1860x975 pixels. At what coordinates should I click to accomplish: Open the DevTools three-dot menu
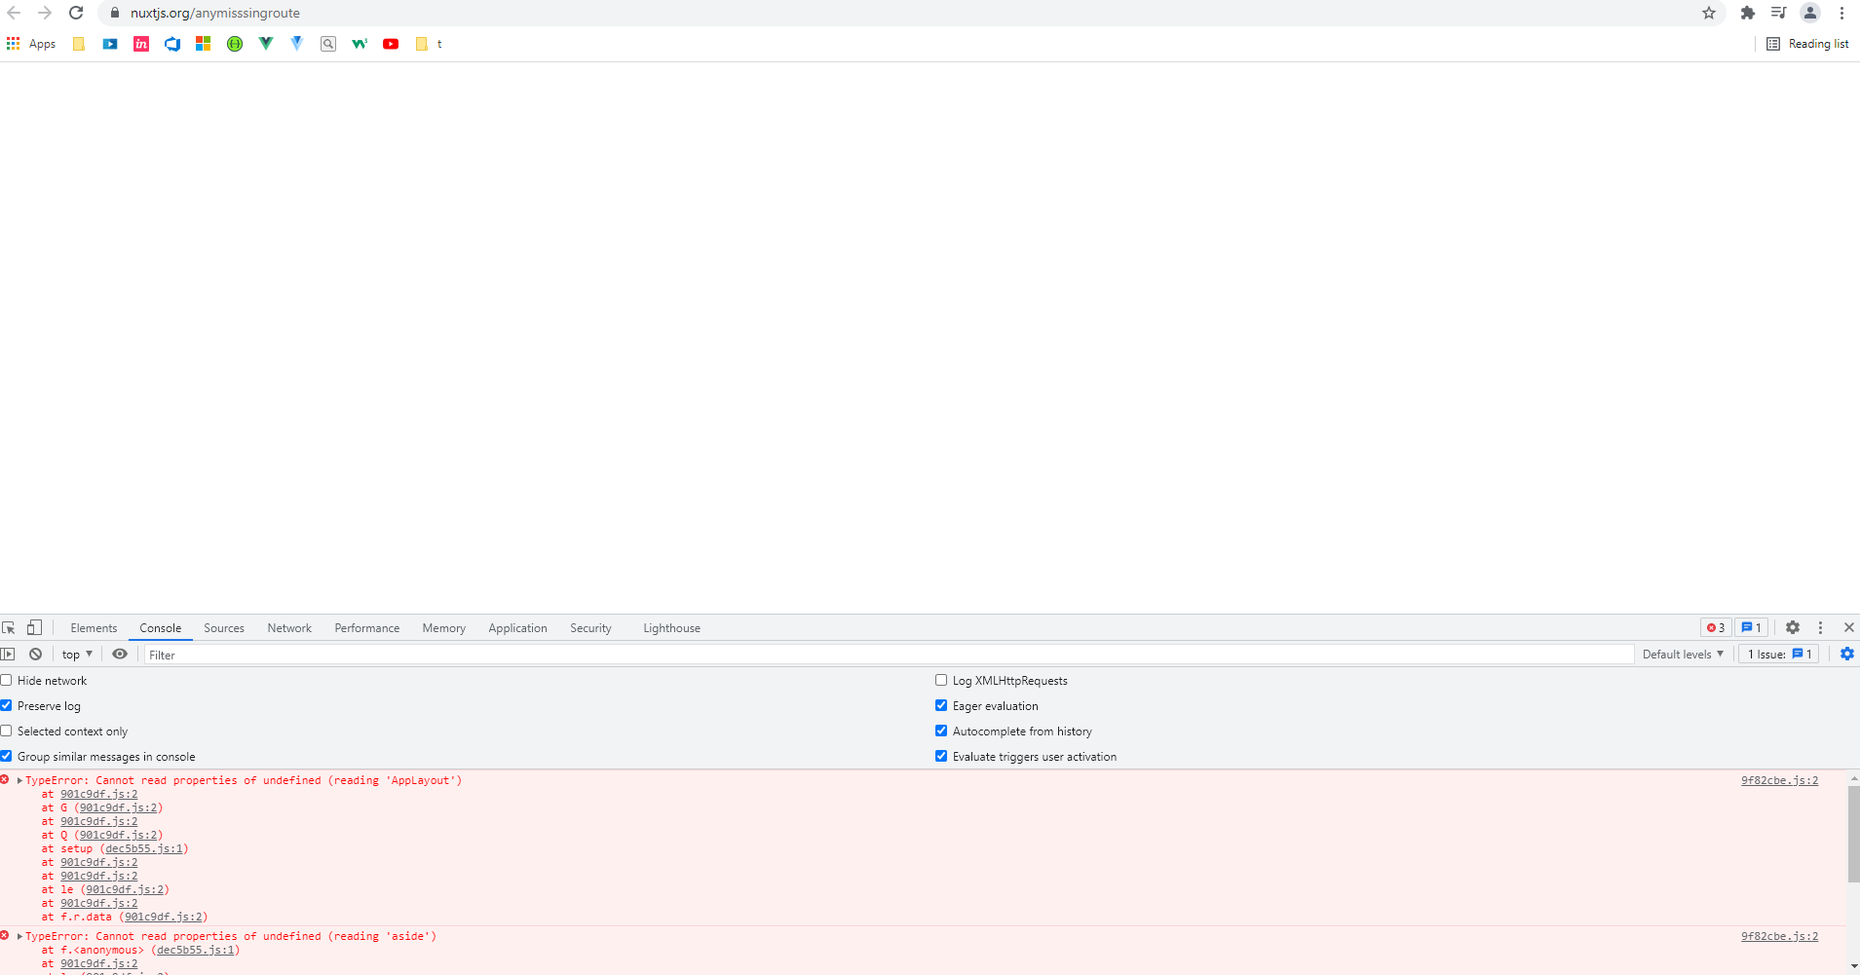pyautogui.click(x=1820, y=628)
